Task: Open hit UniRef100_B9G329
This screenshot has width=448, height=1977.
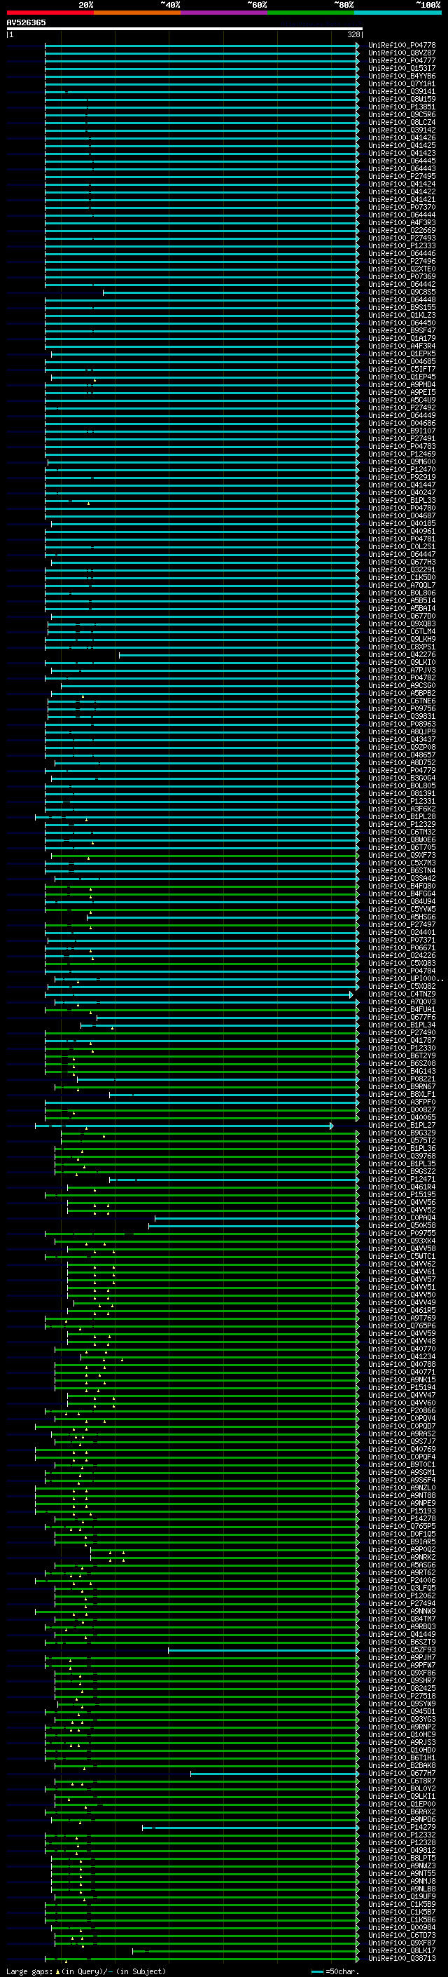Action: point(402,1133)
